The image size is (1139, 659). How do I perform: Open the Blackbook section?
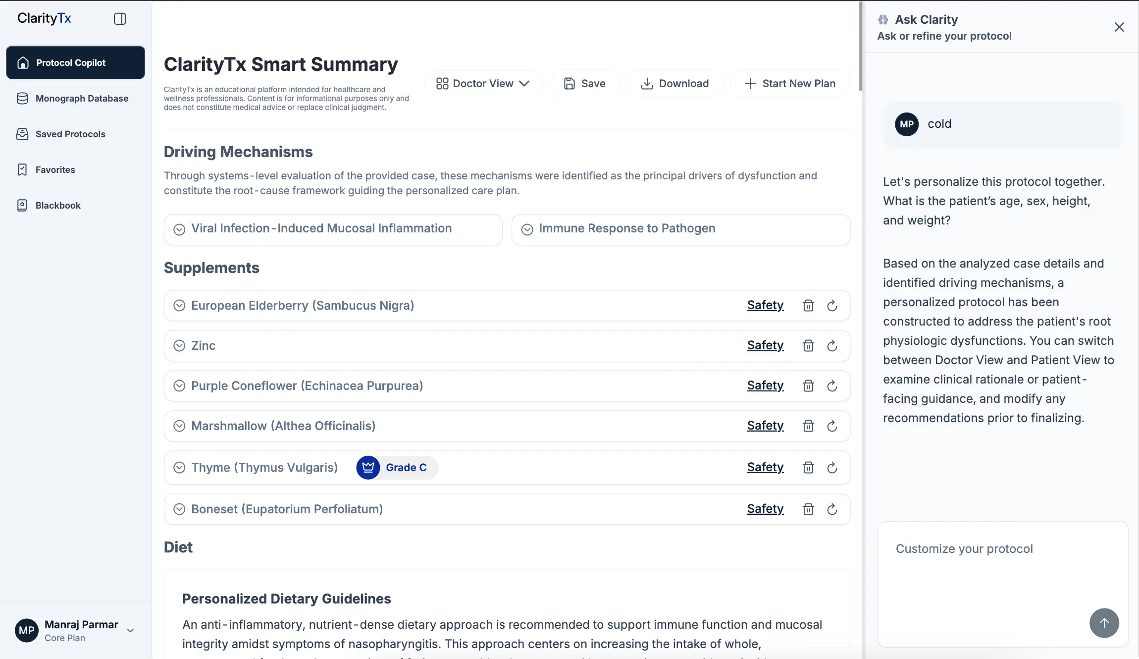click(57, 205)
